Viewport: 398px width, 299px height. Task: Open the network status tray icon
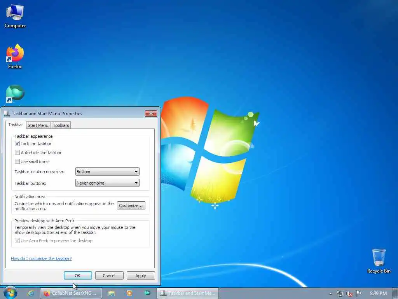click(340, 294)
